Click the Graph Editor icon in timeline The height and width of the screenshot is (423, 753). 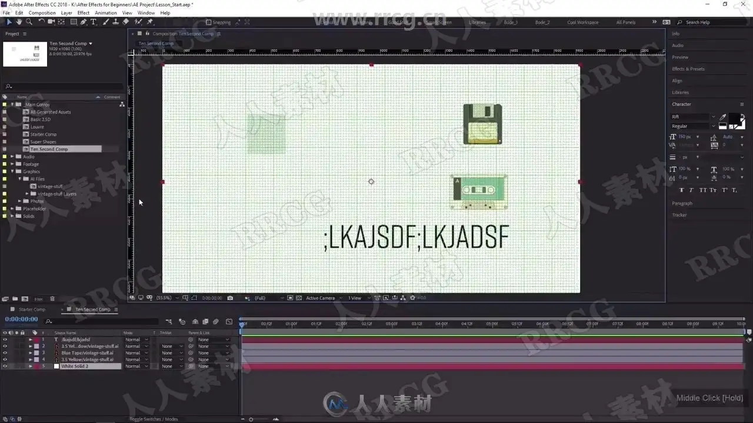[229, 321]
